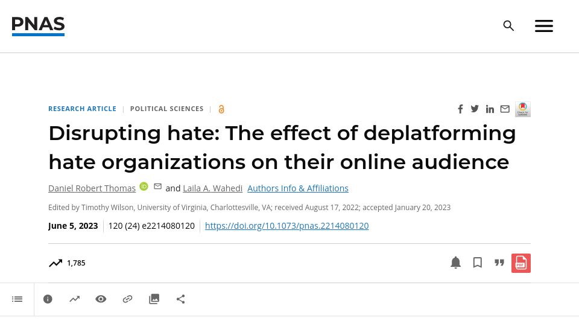View article metrics trend icon 1,785
This screenshot has width=579, height=326.
[x=67, y=263]
